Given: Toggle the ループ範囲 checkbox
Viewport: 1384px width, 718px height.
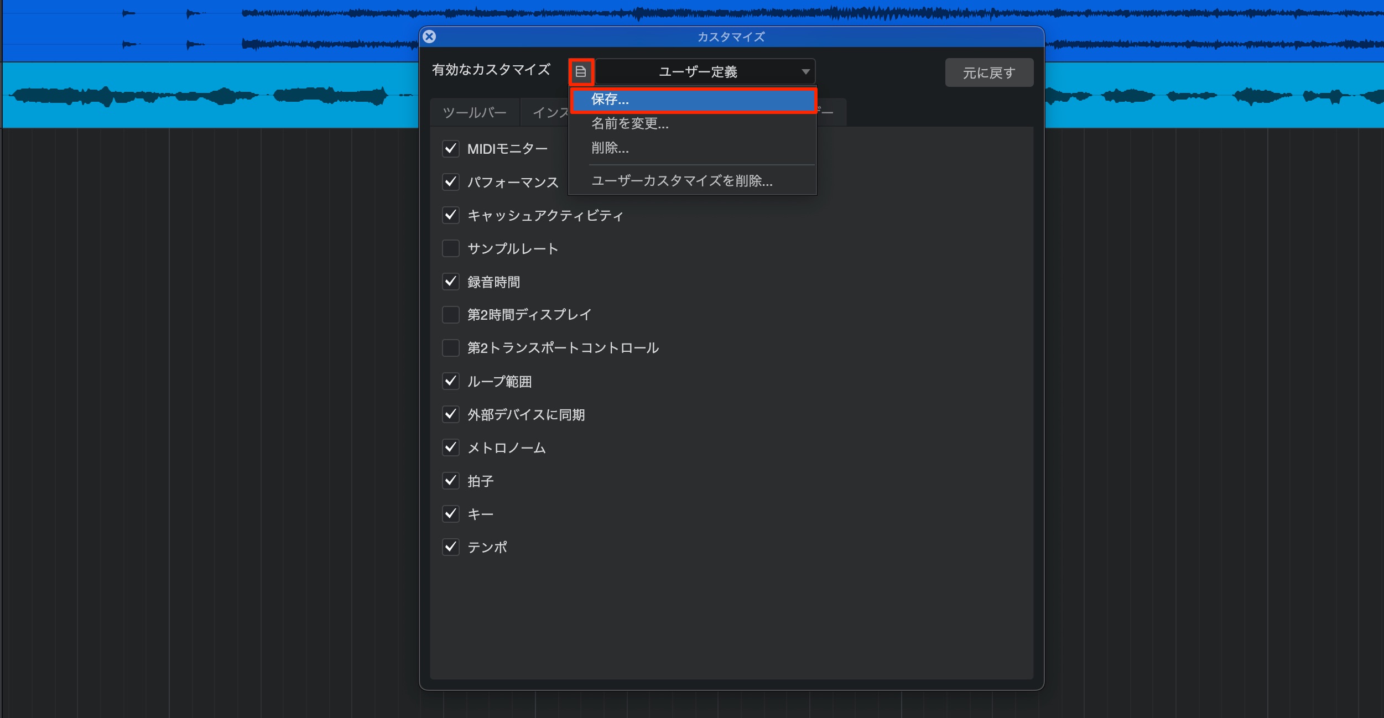Looking at the screenshot, I should coord(451,381).
